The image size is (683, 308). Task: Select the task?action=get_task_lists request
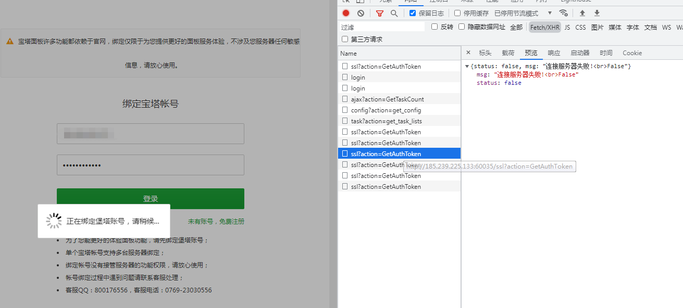[x=399, y=121]
